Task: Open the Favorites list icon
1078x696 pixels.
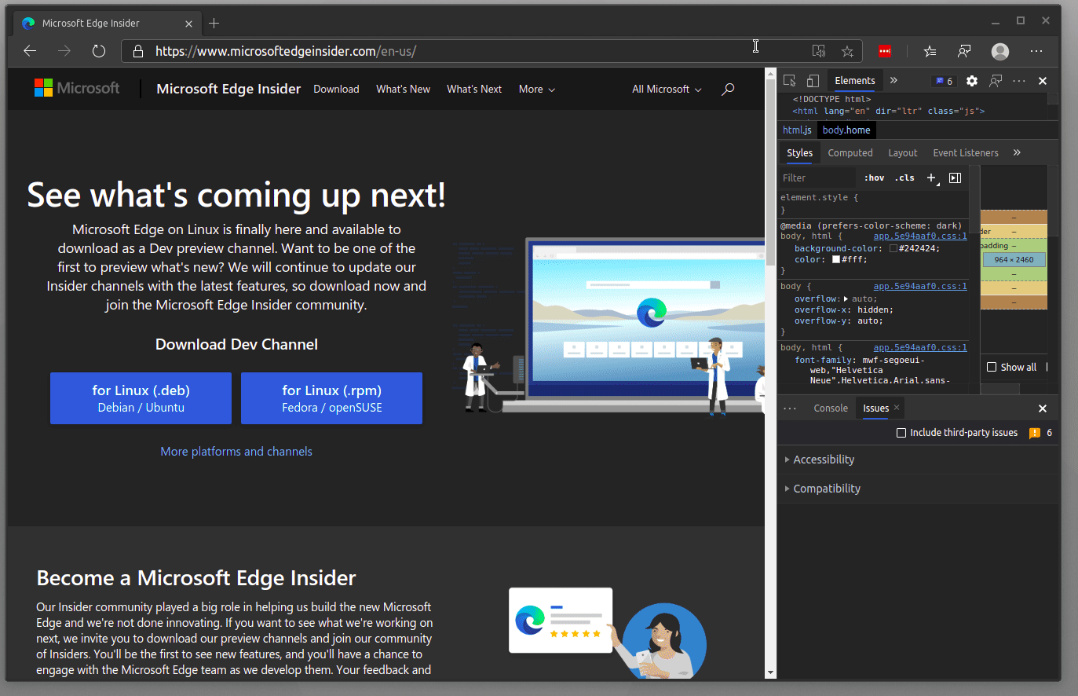Action: coord(930,51)
